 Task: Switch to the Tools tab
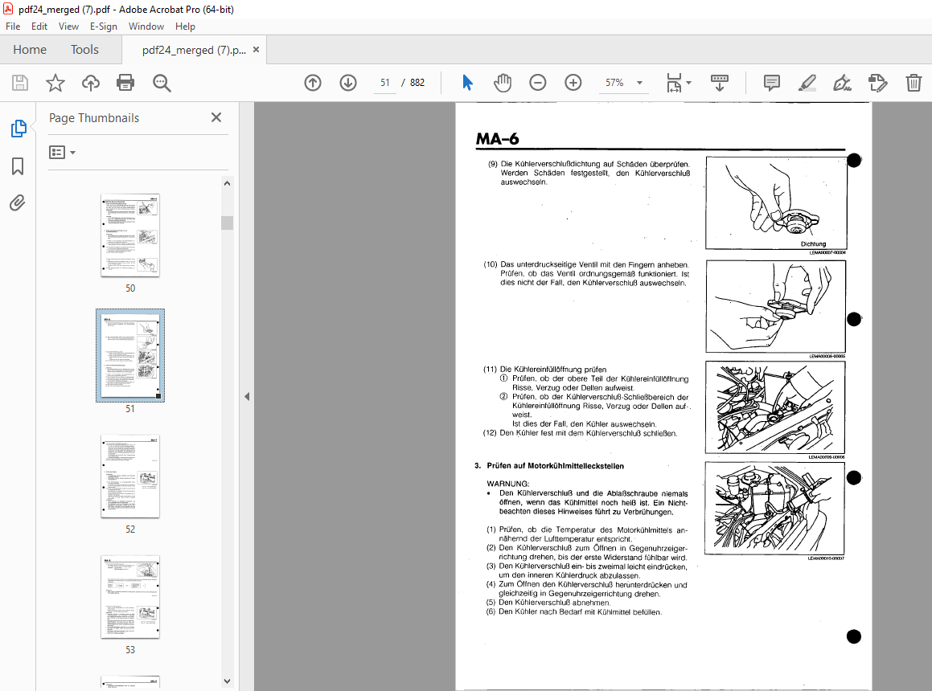click(84, 50)
